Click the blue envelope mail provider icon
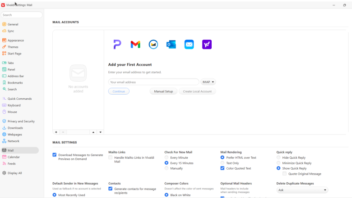The width and height of the screenshot is (352, 198). (189, 44)
